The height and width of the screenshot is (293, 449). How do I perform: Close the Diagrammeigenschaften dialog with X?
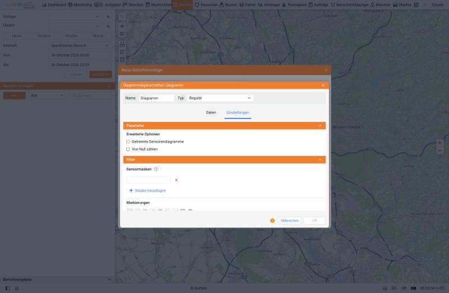323,85
